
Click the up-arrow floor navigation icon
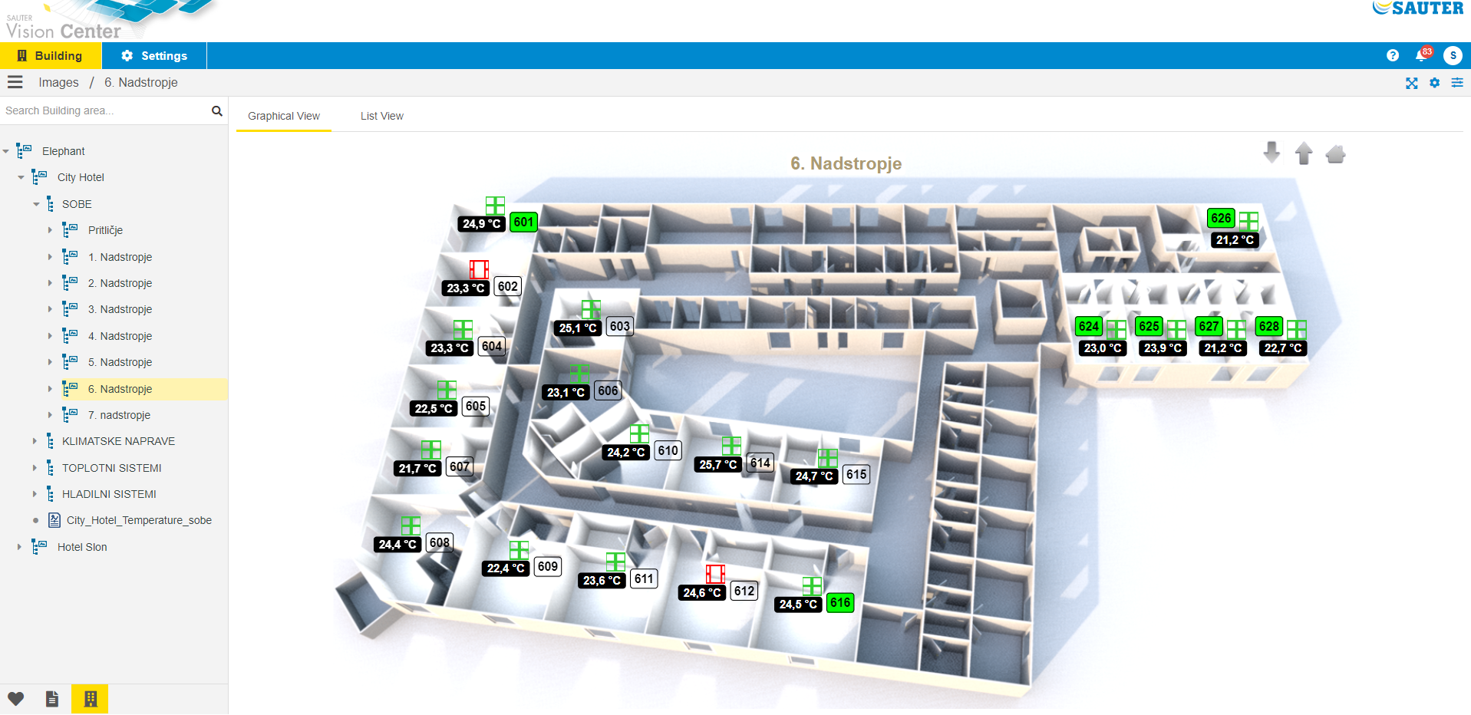[x=1304, y=153]
